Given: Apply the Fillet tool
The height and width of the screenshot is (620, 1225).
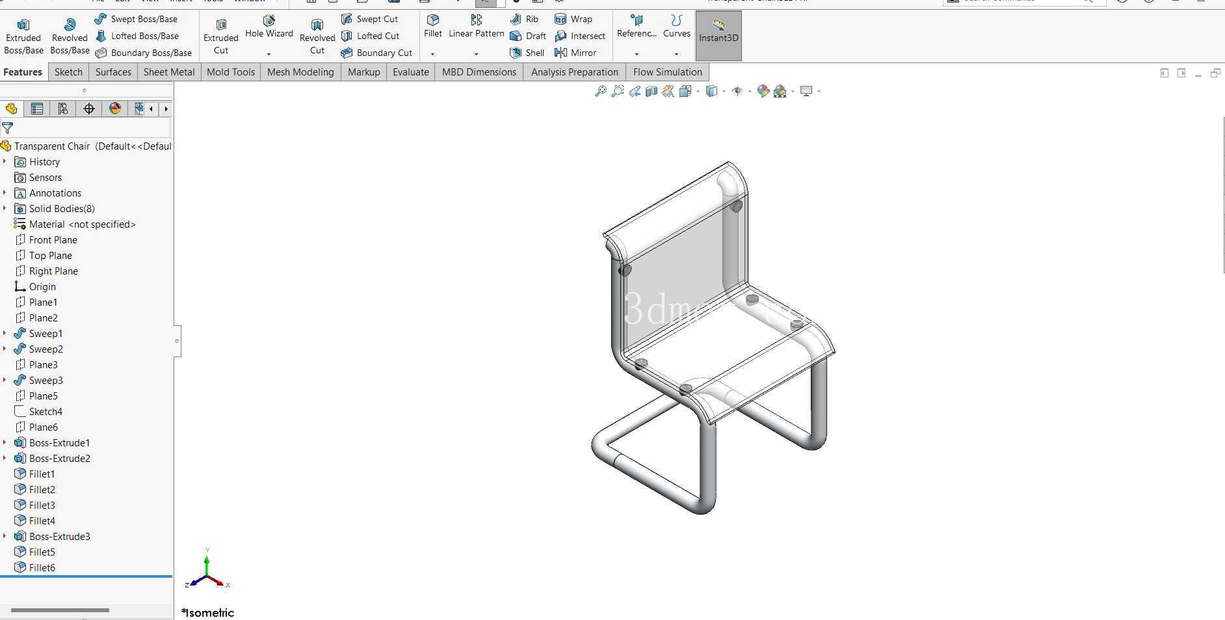Looking at the screenshot, I should [x=432, y=27].
